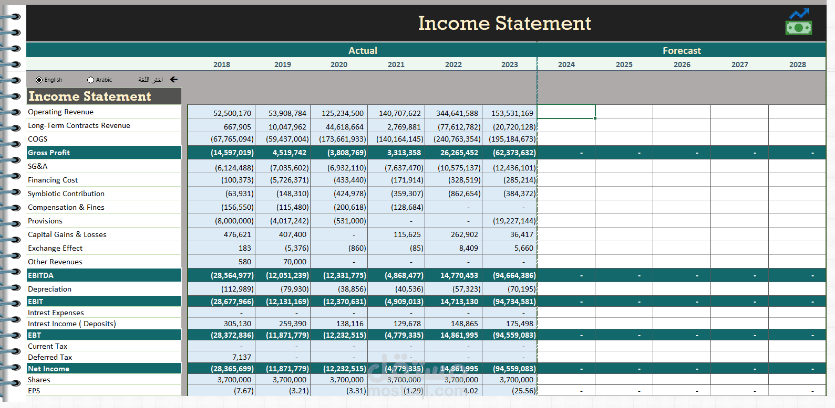Select the 2024 forecast column header
The image size is (835, 408).
(566, 65)
